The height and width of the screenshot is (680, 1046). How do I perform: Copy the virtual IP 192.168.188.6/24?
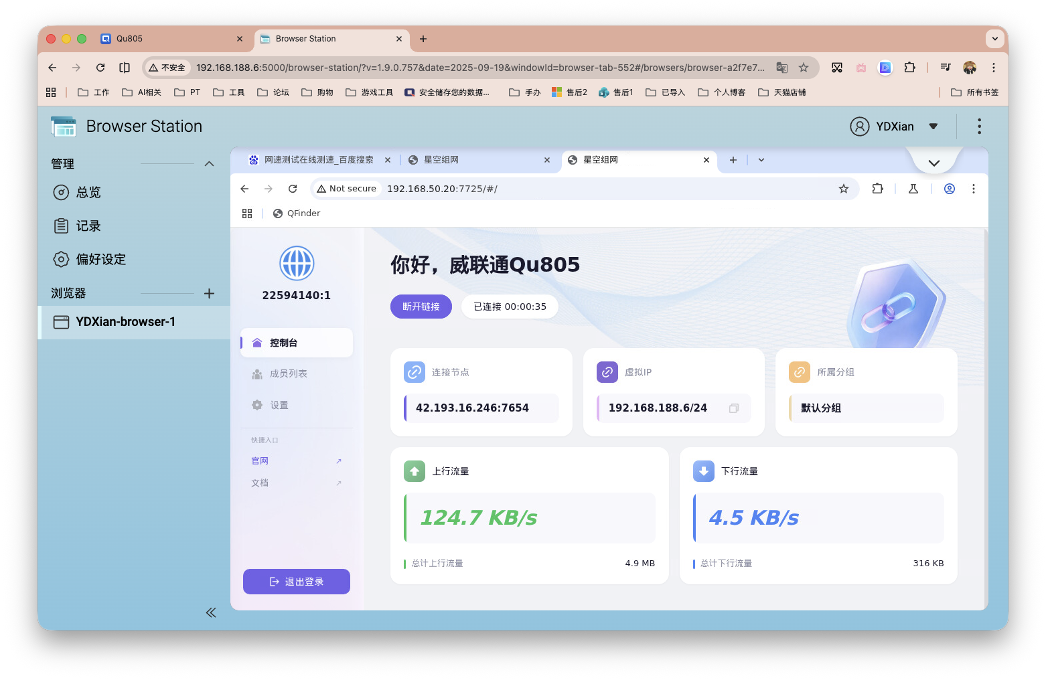tap(733, 408)
